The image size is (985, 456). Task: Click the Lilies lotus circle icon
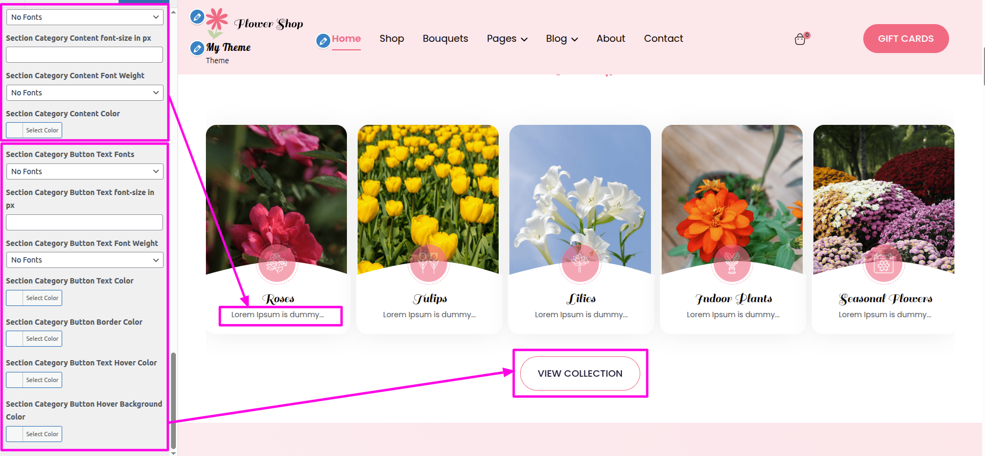pos(580,263)
